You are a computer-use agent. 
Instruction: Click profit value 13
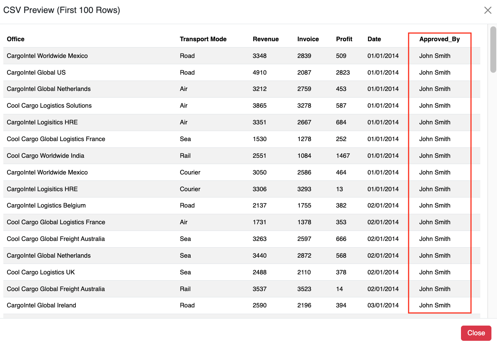[340, 189]
